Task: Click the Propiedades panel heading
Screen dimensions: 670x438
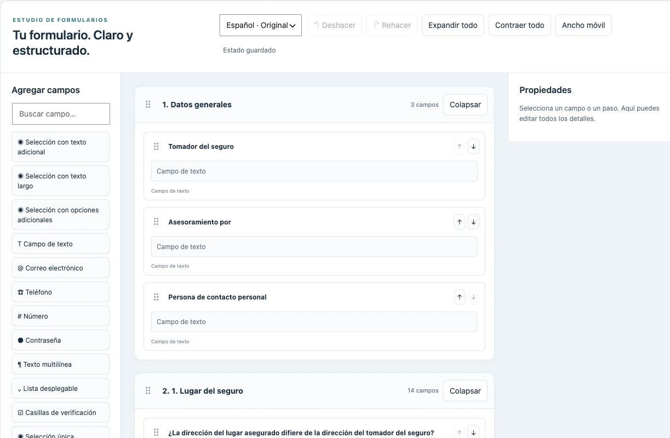Action: 546,90
